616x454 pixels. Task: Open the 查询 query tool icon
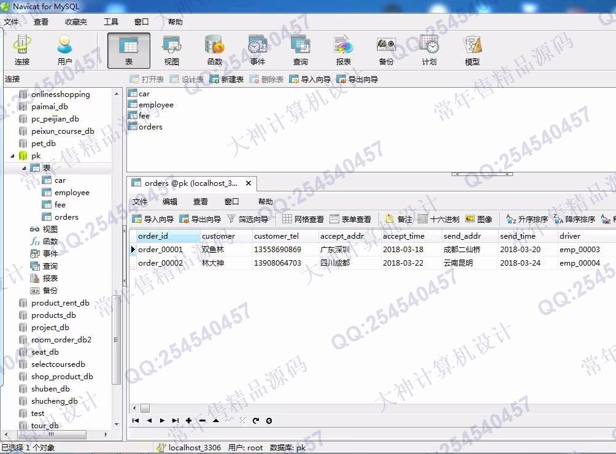point(300,49)
